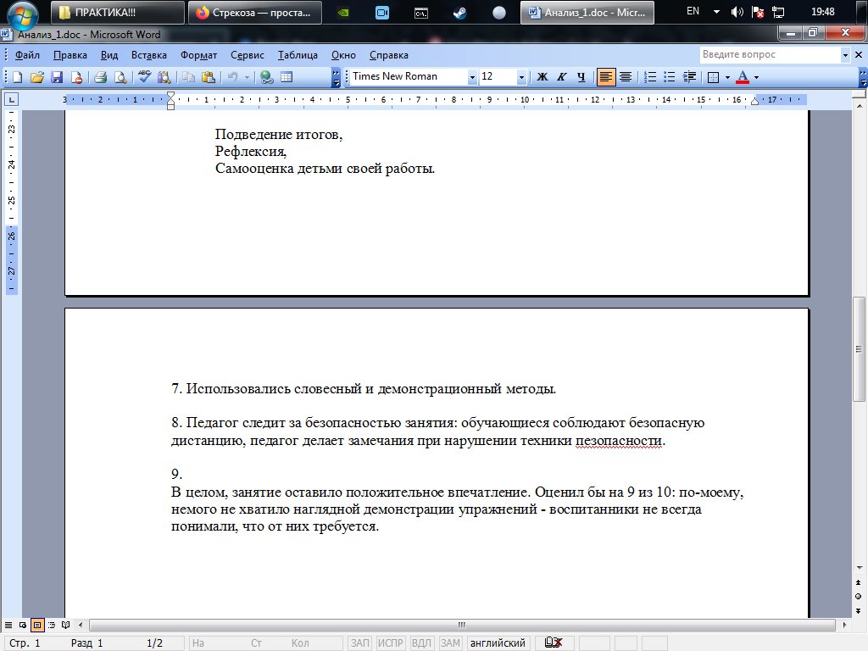This screenshot has width=868, height=651.
Task: Toggle underline formatting (Ч)
Action: 581,77
